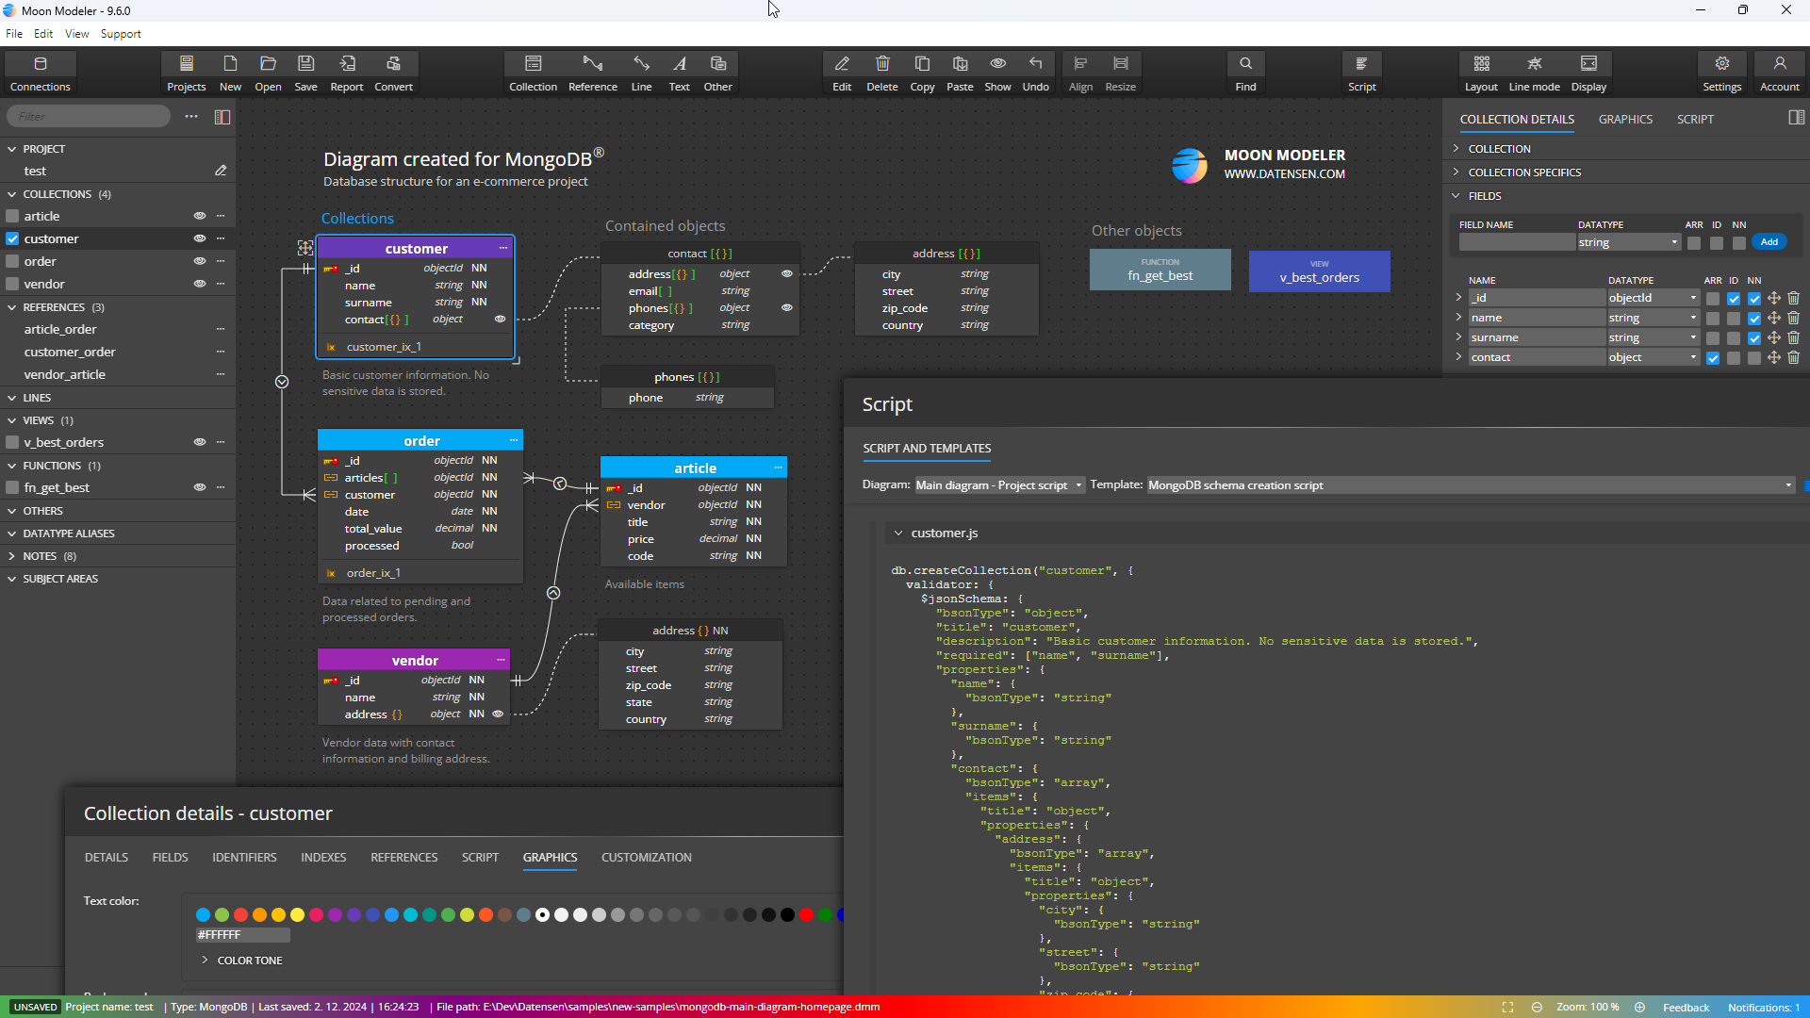Click the Convert project icon

(x=393, y=72)
